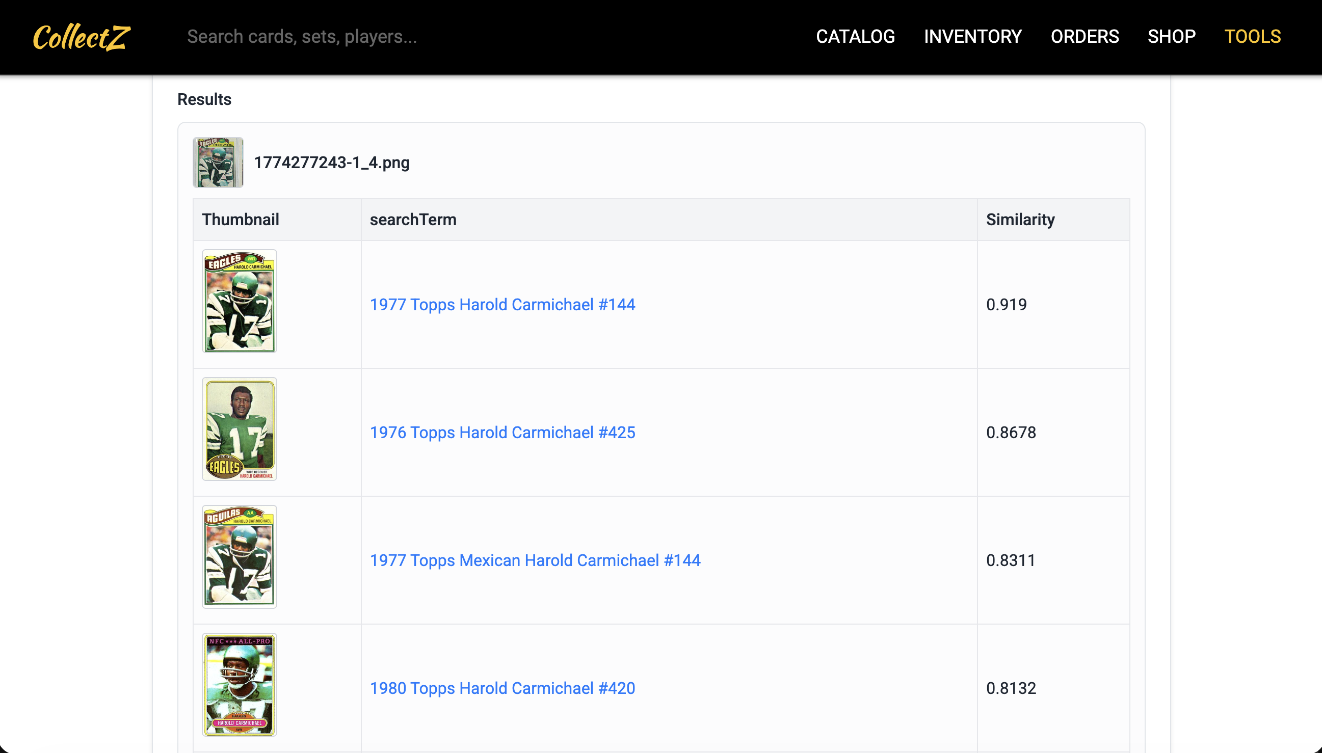Click the uploaded 1774277243-1_4.png thumbnail
Viewport: 1322px width, 753px height.
coord(217,162)
